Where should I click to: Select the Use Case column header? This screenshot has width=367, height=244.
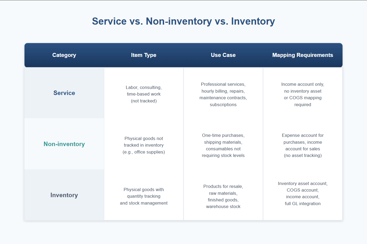223,55
